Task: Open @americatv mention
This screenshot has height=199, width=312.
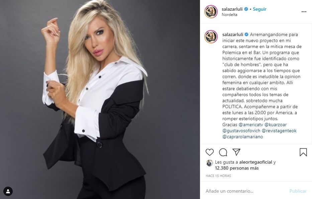Action: pos(251,125)
